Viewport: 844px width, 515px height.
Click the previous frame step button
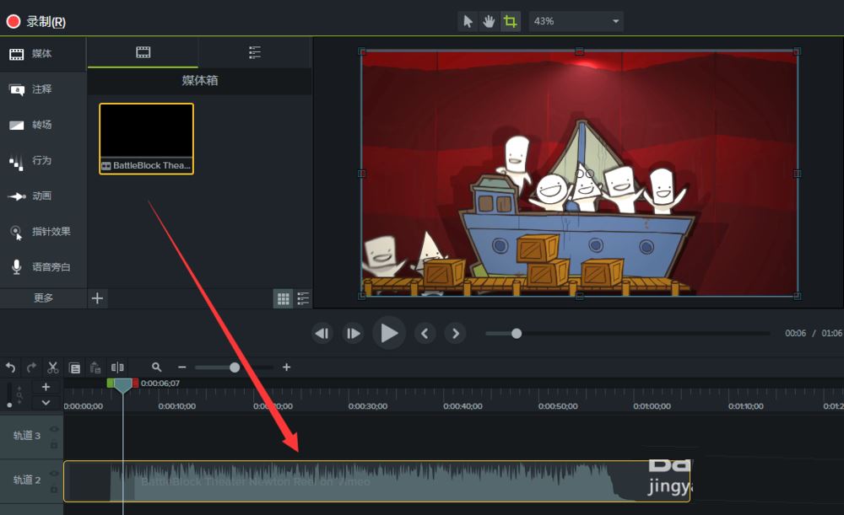pyautogui.click(x=322, y=334)
